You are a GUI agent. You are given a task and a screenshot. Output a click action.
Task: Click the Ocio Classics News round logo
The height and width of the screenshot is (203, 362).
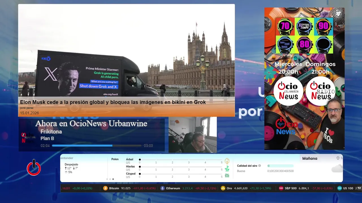point(288,91)
